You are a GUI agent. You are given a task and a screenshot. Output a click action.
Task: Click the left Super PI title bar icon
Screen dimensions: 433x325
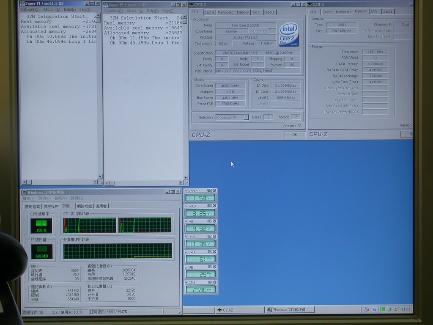click(x=22, y=3)
